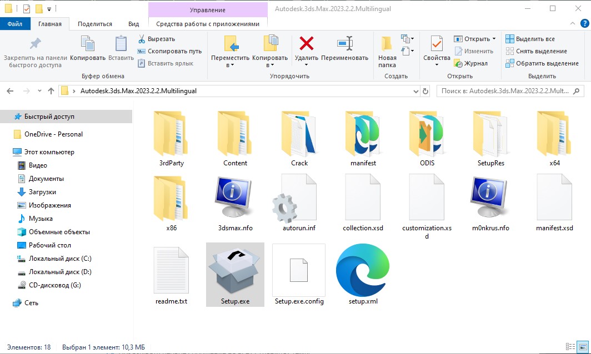Click Copy path (Скопировать путь)
The height and width of the screenshot is (354, 591).
point(169,51)
